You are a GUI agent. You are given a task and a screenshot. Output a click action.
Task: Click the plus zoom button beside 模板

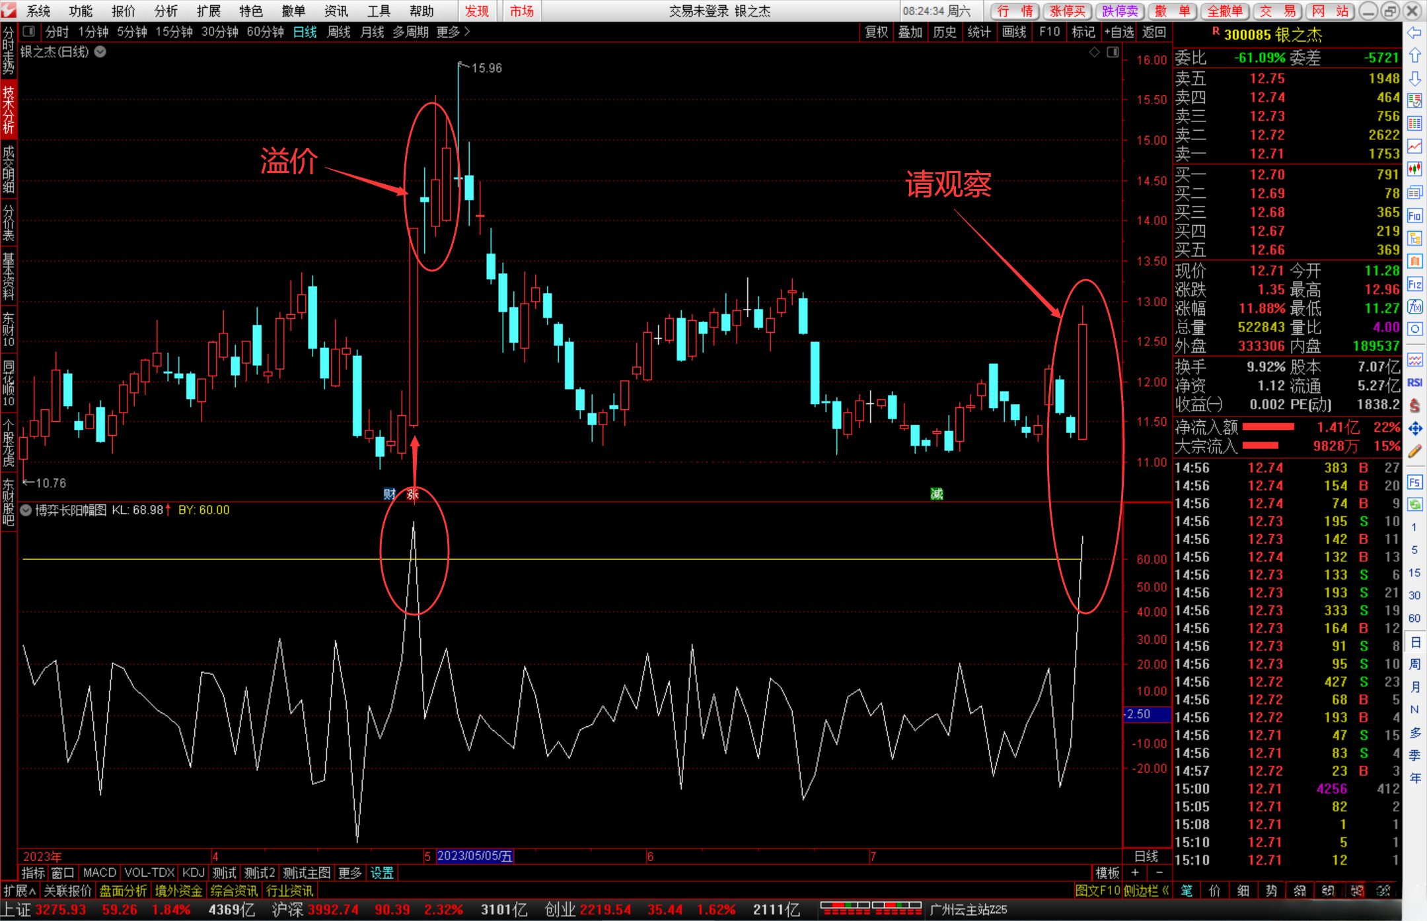pyautogui.click(x=1135, y=873)
